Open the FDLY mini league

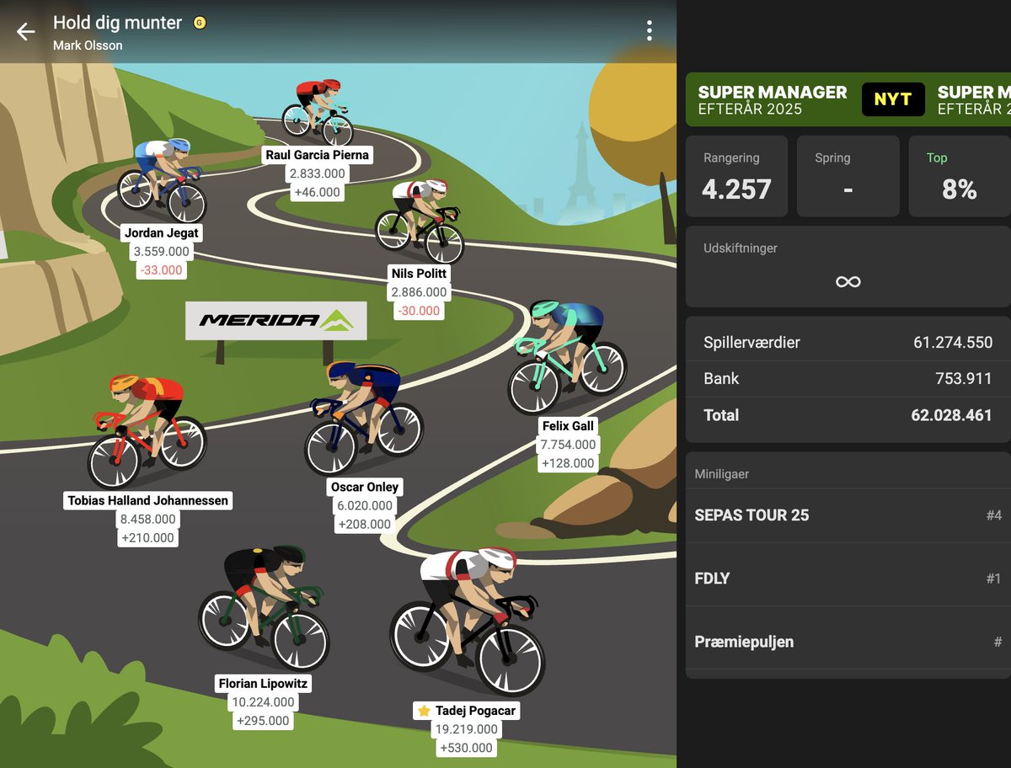pos(848,579)
